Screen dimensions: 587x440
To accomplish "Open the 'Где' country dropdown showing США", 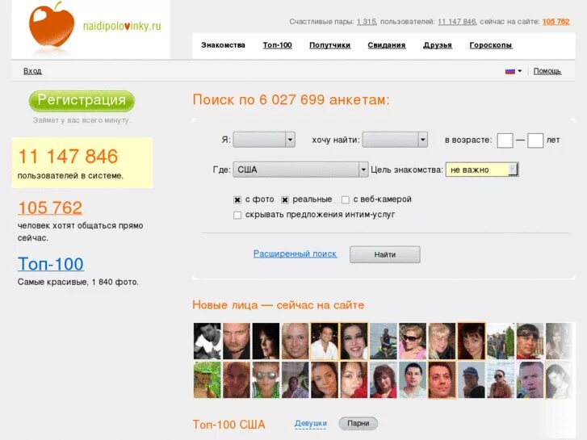I will [300, 170].
